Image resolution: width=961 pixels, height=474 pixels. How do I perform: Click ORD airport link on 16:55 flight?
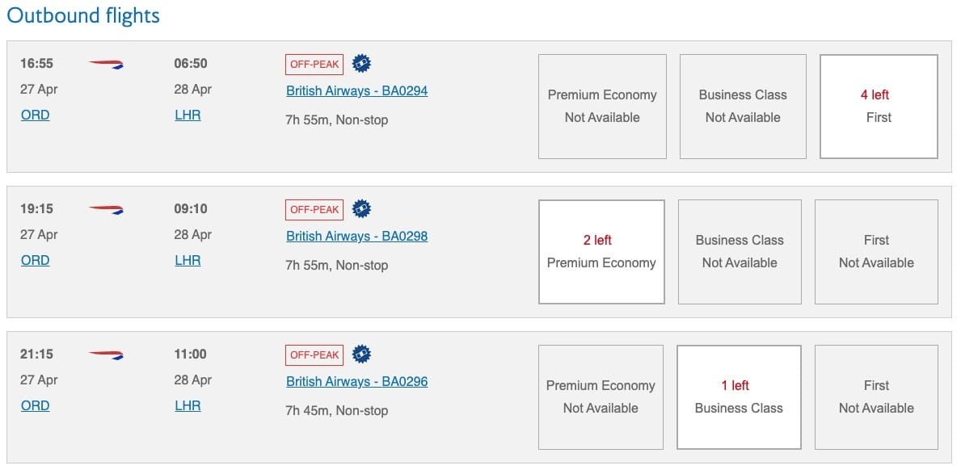[35, 115]
